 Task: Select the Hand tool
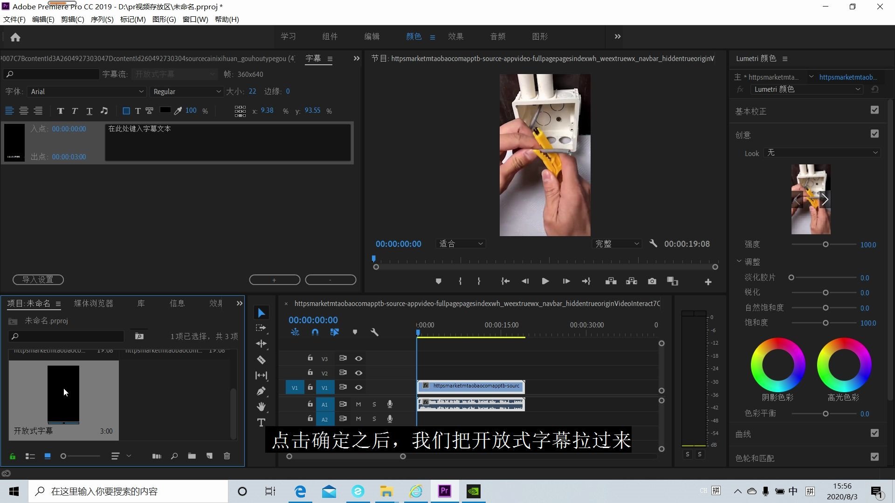261,407
